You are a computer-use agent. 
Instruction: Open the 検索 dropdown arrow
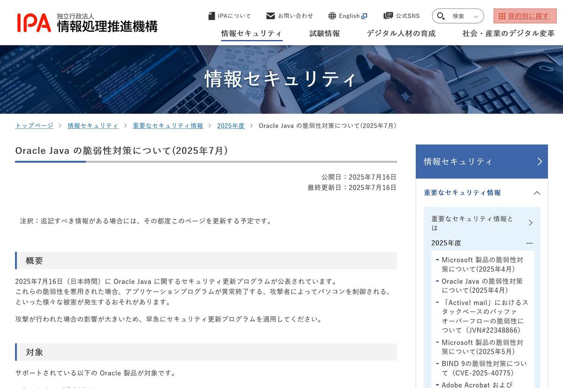pyautogui.click(x=476, y=16)
